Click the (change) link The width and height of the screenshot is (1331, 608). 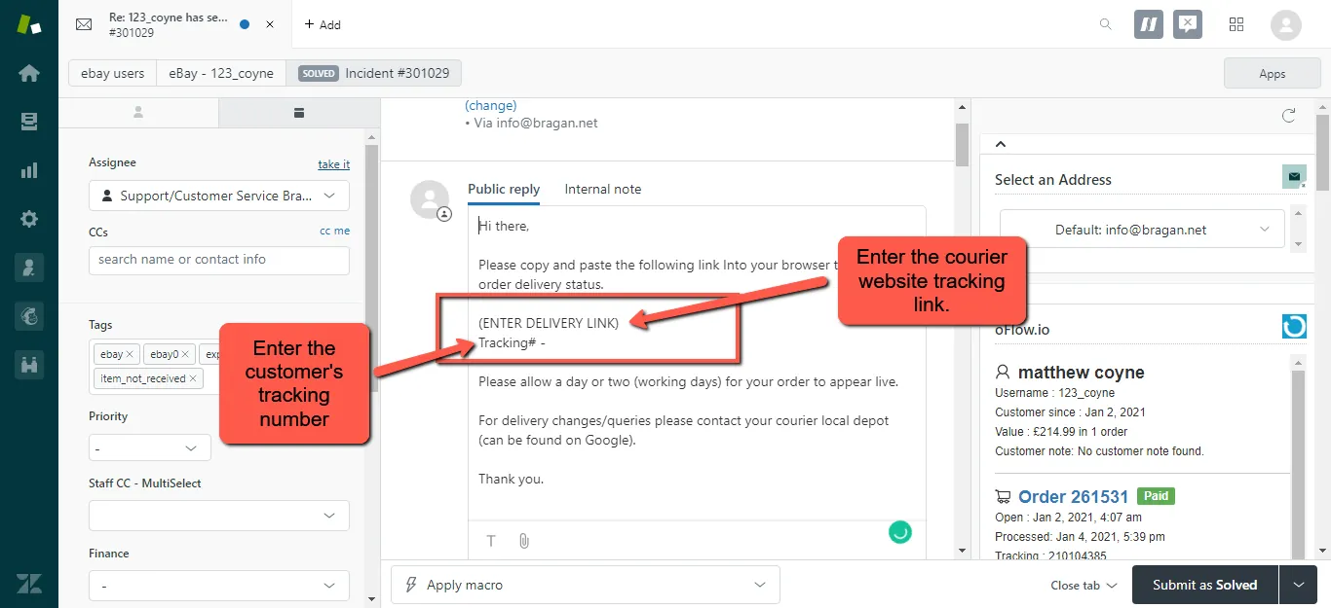[x=491, y=105]
